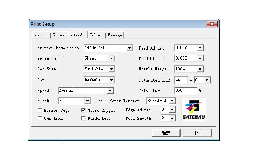The height and width of the screenshot is (154, 260).
Task: Click the Print Setup title bar text
Action: pos(43,24)
